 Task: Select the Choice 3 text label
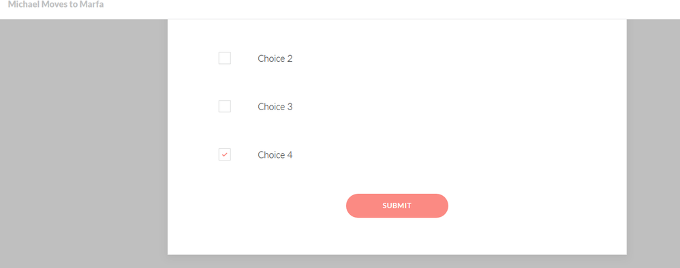click(275, 107)
